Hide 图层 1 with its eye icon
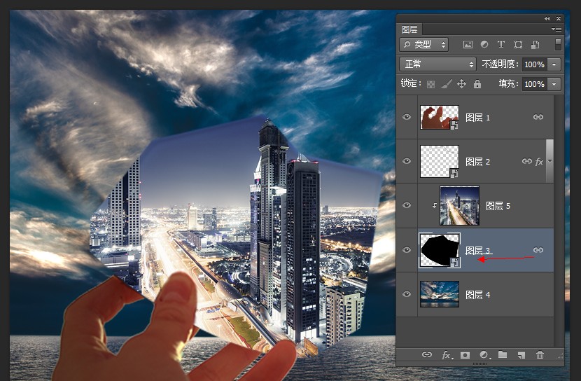Viewport: 581px width, 381px height. (407, 117)
